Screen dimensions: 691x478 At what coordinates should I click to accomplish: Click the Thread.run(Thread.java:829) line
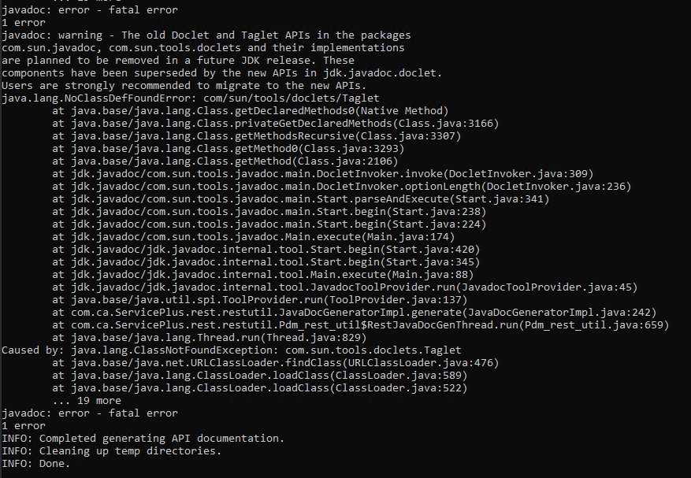(210, 338)
